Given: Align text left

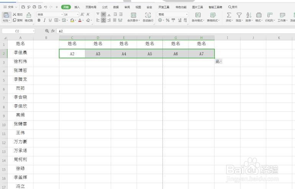Looking at the screenshot, I should pos(98,20).
